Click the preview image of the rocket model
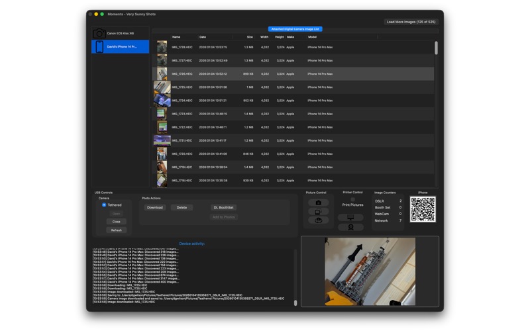The image size is (530, 331). click(x=370, y=271)
